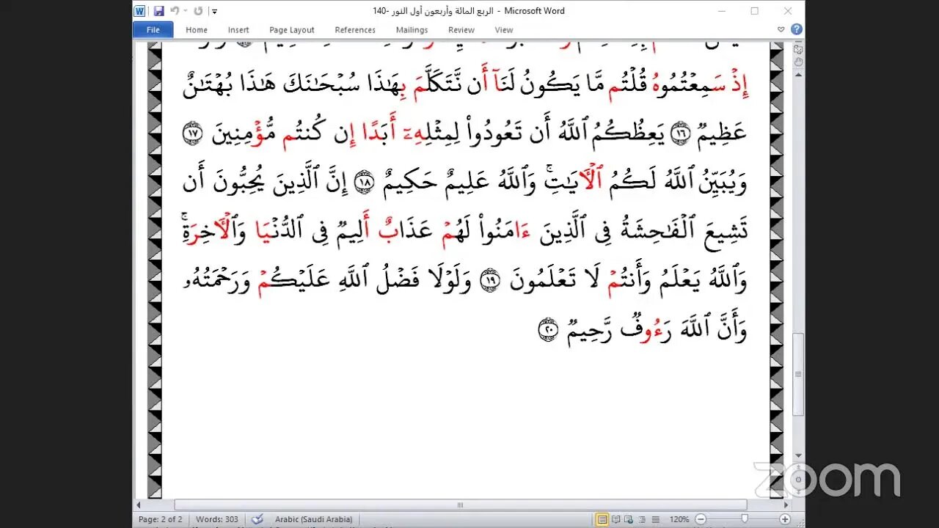939x528 pixels.
Task: Undo the last action
Action: pyautogui.click(x=174, y=11)
